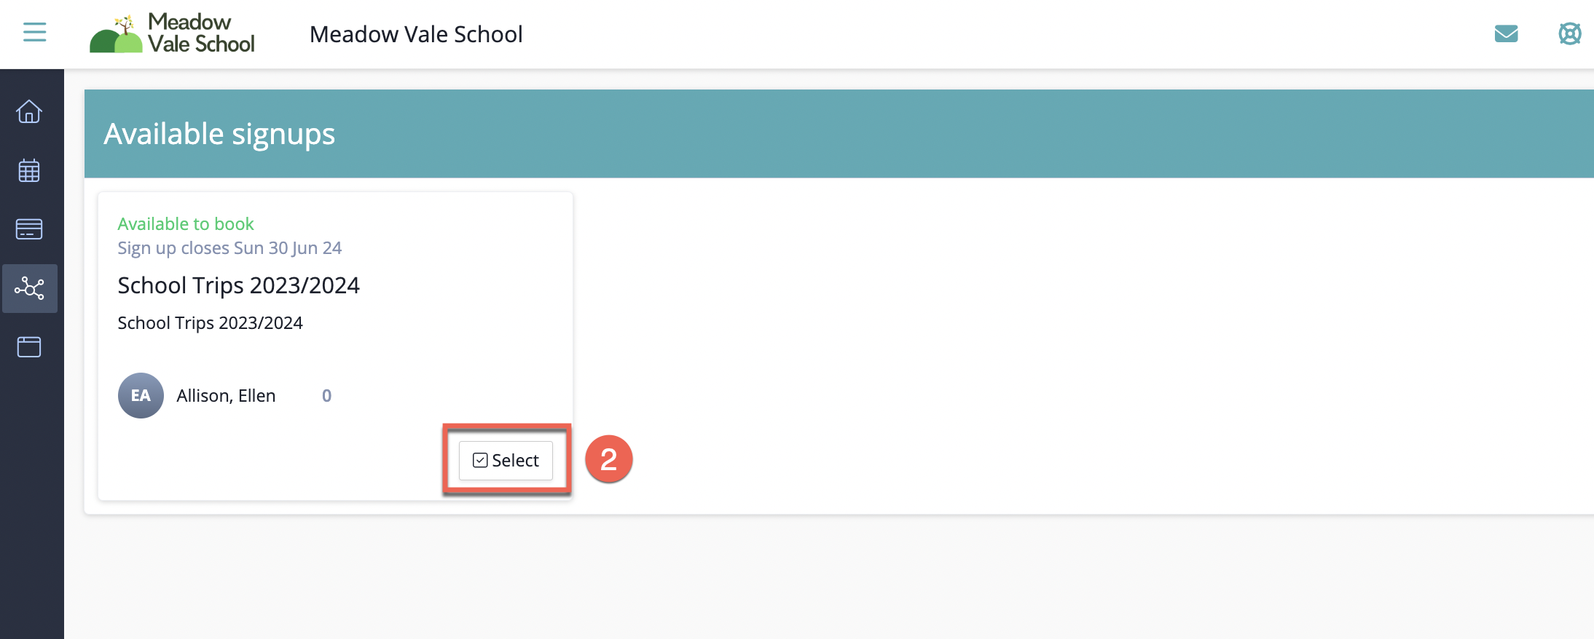Click the name Allison, Ellen
This screenshot has width=1594, height=639.
[226, 395]
